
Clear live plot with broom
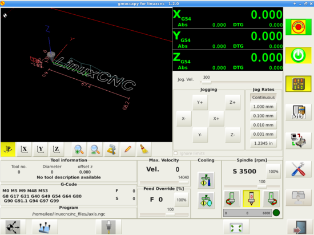coord(144,149)
